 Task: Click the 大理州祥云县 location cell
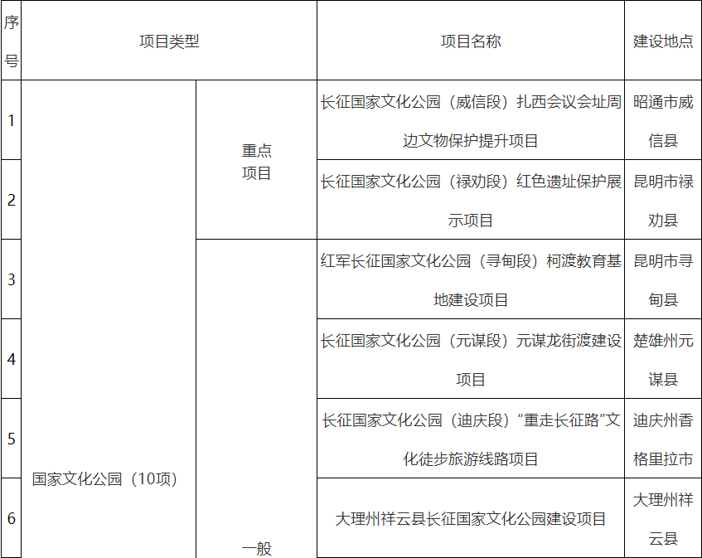coord(662,519)
